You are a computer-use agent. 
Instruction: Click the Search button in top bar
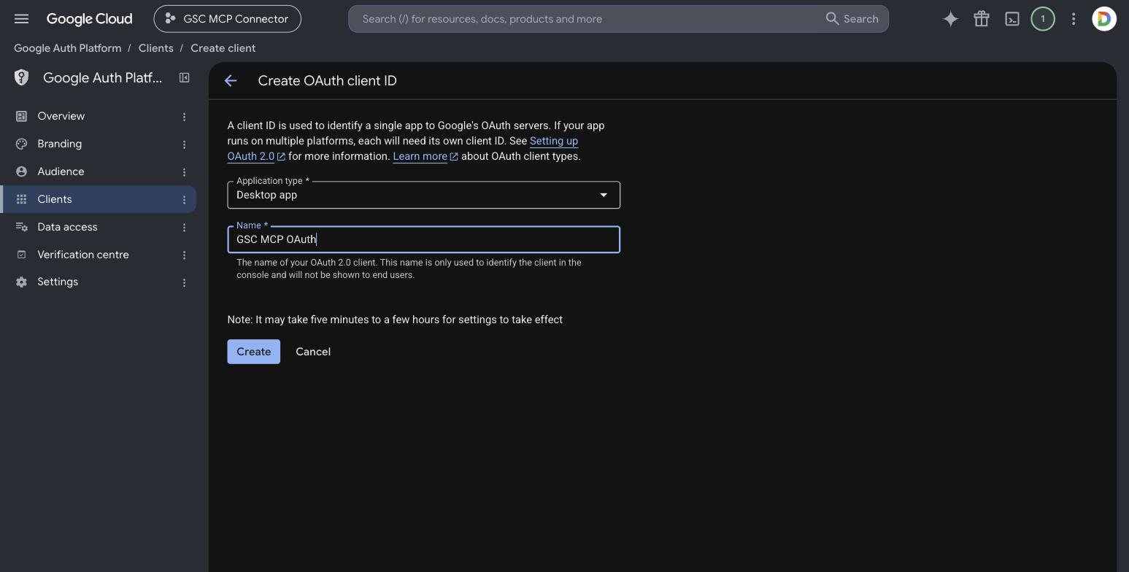point(852,19)
